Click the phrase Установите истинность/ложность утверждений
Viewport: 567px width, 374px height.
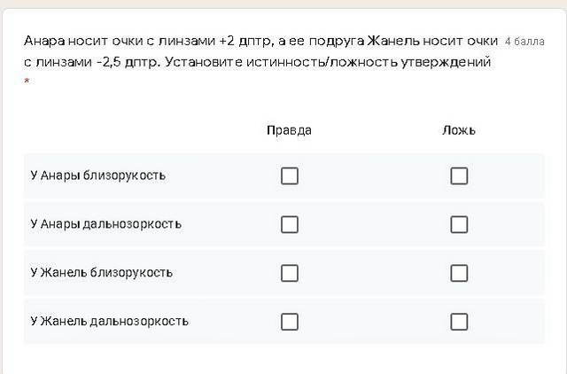click(328, 62)
